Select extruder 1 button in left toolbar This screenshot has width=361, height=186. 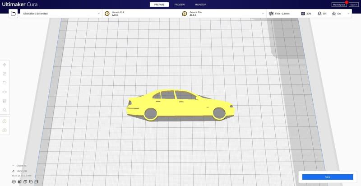5,121
